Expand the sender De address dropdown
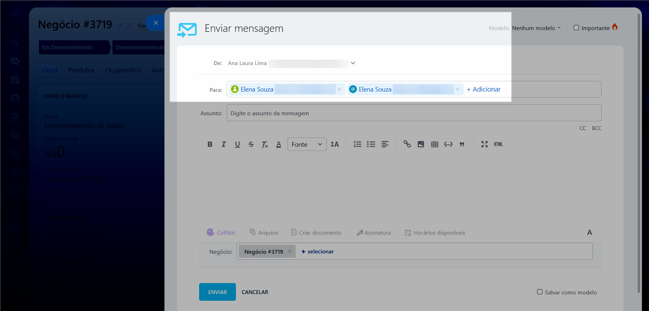Screen dimensions: 649x311 [353, 63]
